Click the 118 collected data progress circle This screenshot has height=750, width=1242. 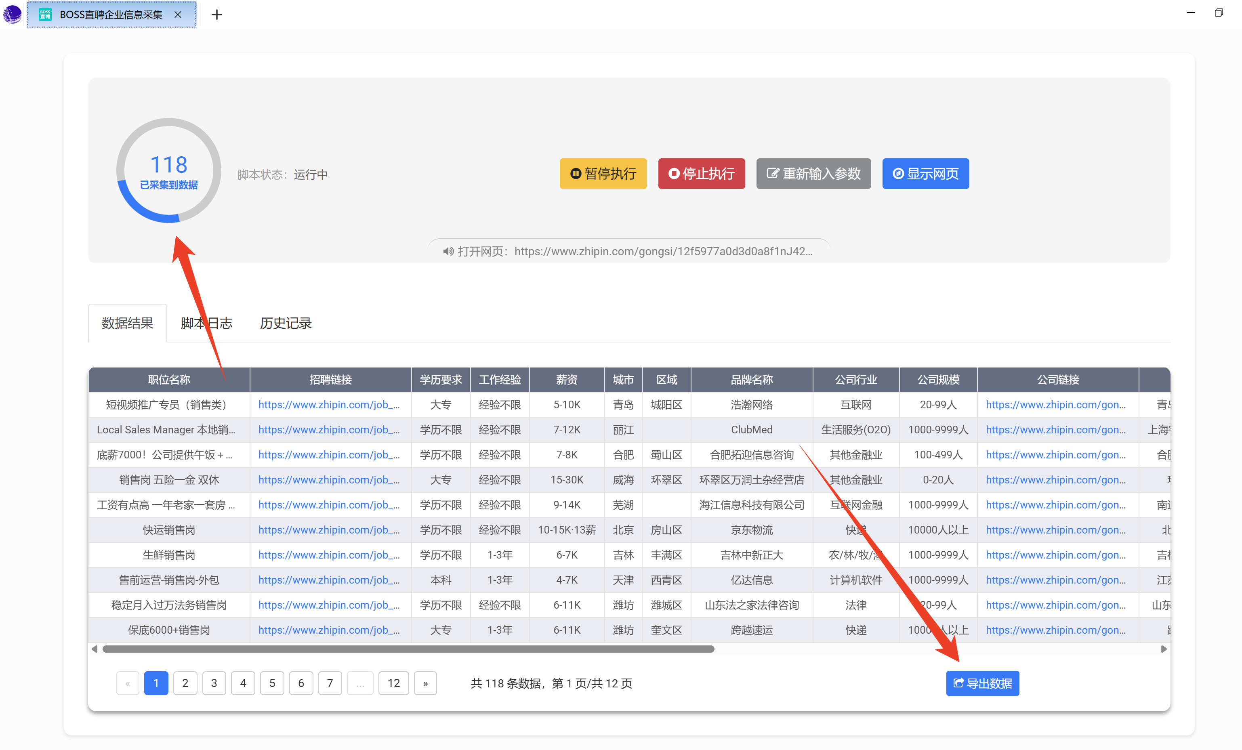pyautogui.click(x=169, y=170)
